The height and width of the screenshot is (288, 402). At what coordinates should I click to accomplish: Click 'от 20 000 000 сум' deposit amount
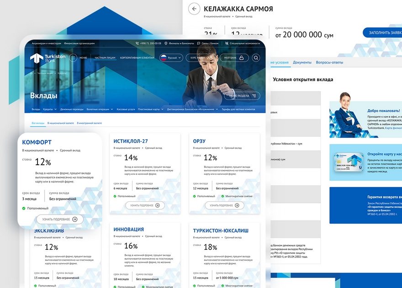pos(304,35)
